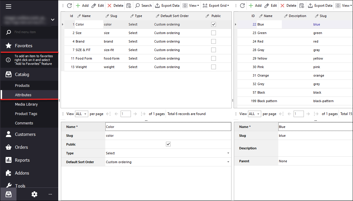The width and height of the screenshot is (353, 201).
Task: Toggle the Public checkbox in the Color edit form
Action: coord(168,144)
